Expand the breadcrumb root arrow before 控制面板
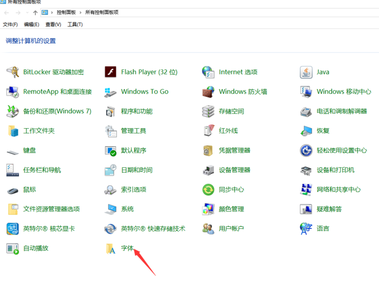 52,12
